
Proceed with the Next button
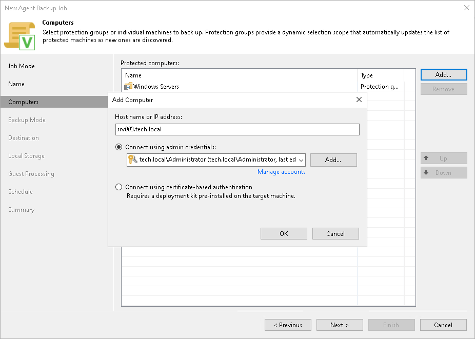340,325
